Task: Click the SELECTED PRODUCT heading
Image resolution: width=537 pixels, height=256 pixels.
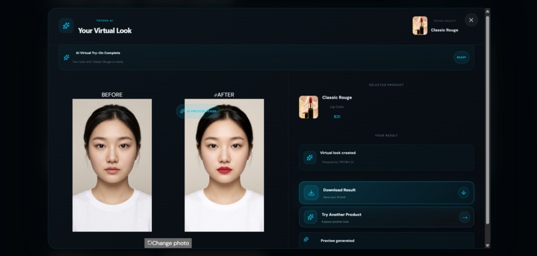Action: [x=386, y=84]
